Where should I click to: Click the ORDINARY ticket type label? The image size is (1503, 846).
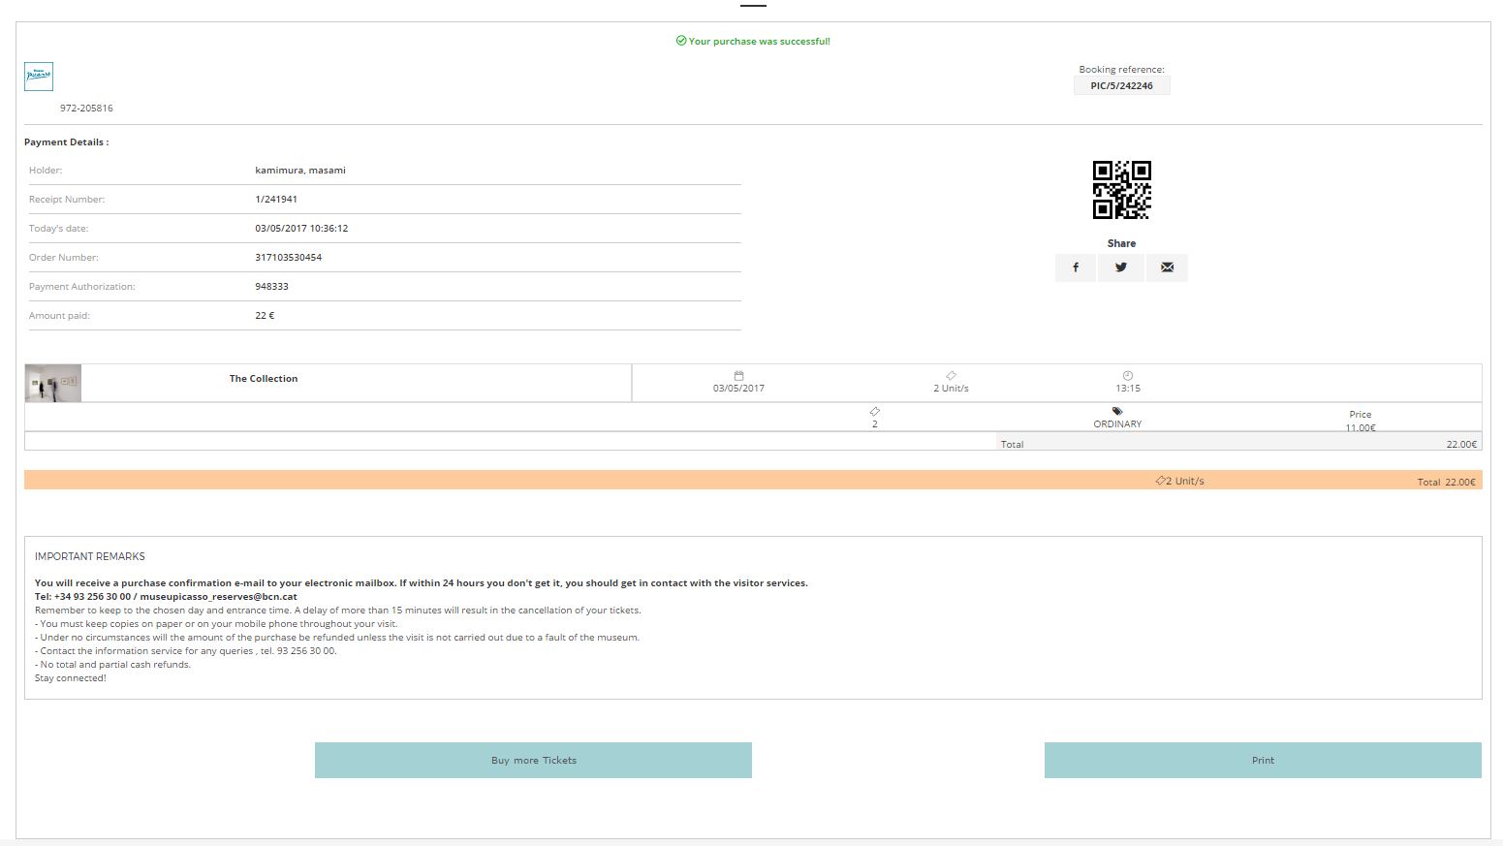[1117, 424]
